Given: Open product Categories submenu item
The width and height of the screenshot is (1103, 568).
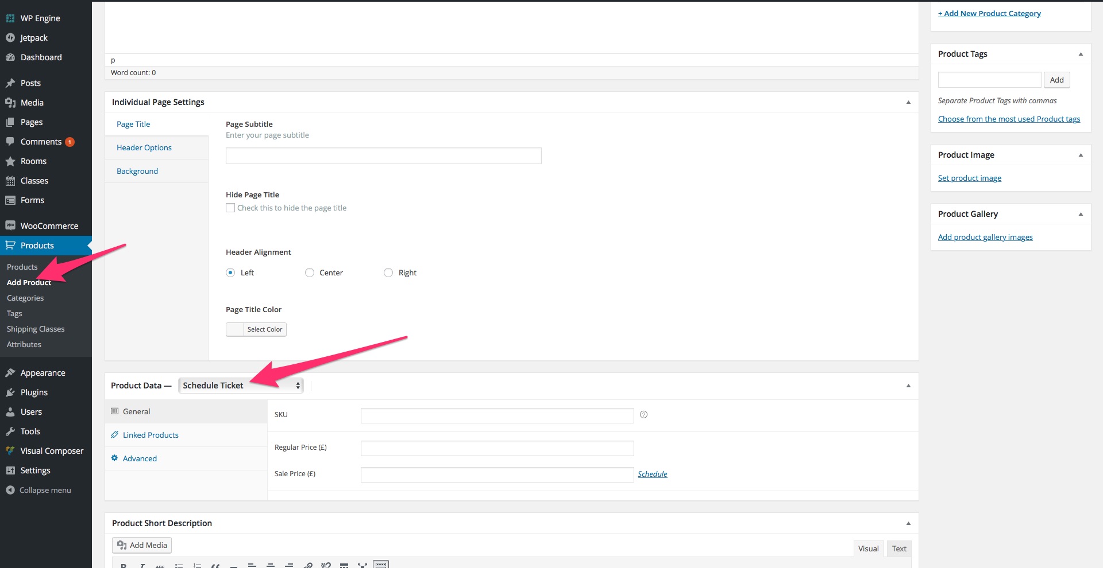Looking at the screenshot, I should point(25,298).
